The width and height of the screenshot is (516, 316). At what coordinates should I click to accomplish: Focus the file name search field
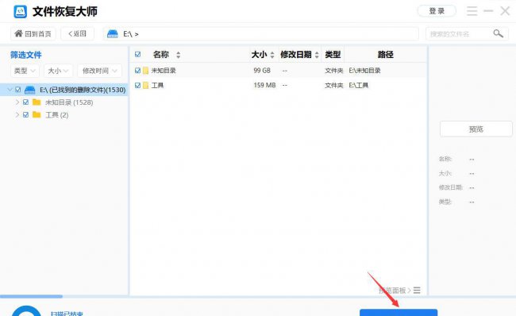[x=460, y=33]
